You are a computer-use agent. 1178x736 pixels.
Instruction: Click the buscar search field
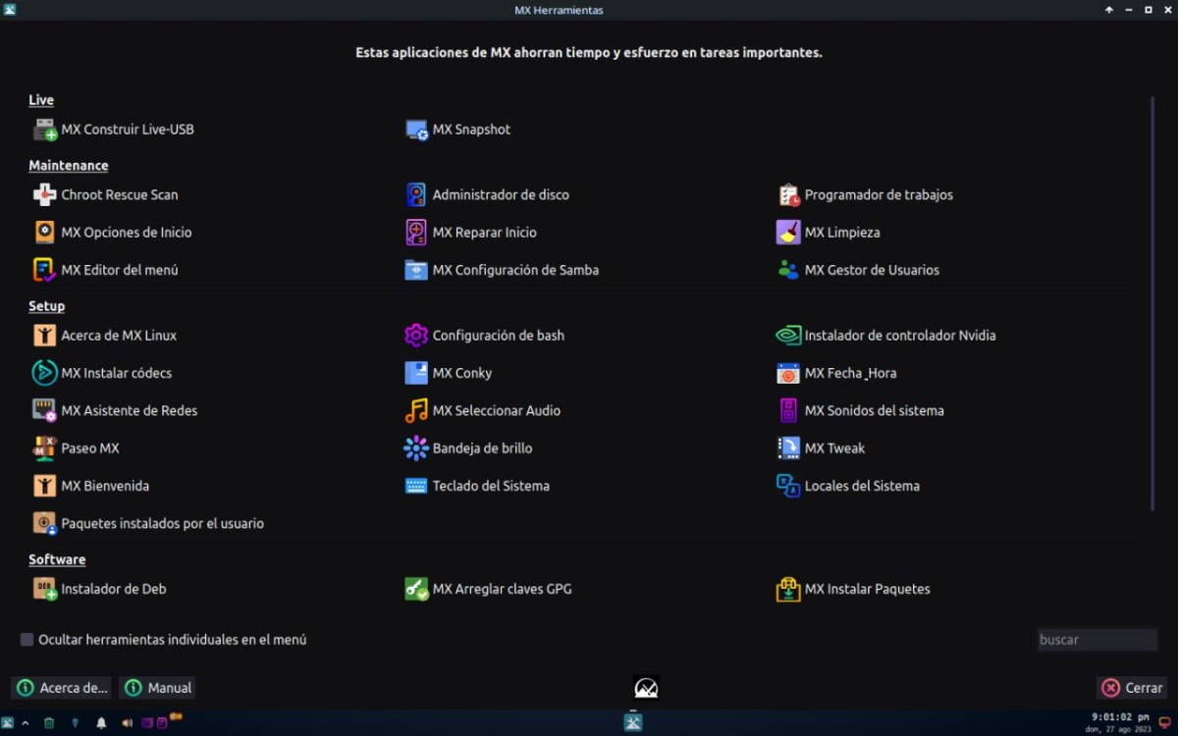point(1097,640)
